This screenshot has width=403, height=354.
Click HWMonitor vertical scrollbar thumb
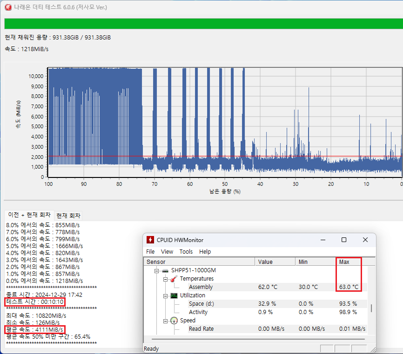(x=371, y=308)
